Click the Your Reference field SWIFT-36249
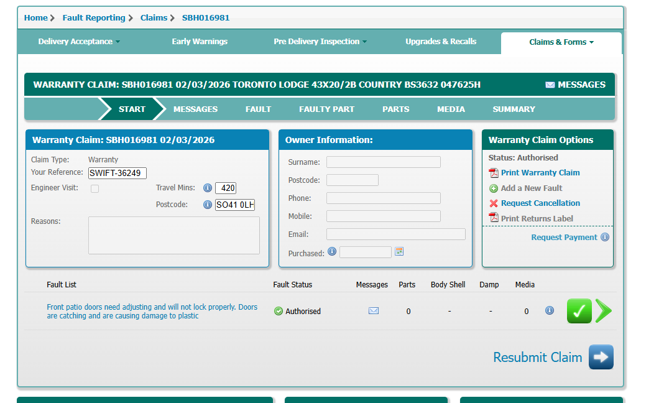This screenshot has width=664, height=403. tap(118, 173)
